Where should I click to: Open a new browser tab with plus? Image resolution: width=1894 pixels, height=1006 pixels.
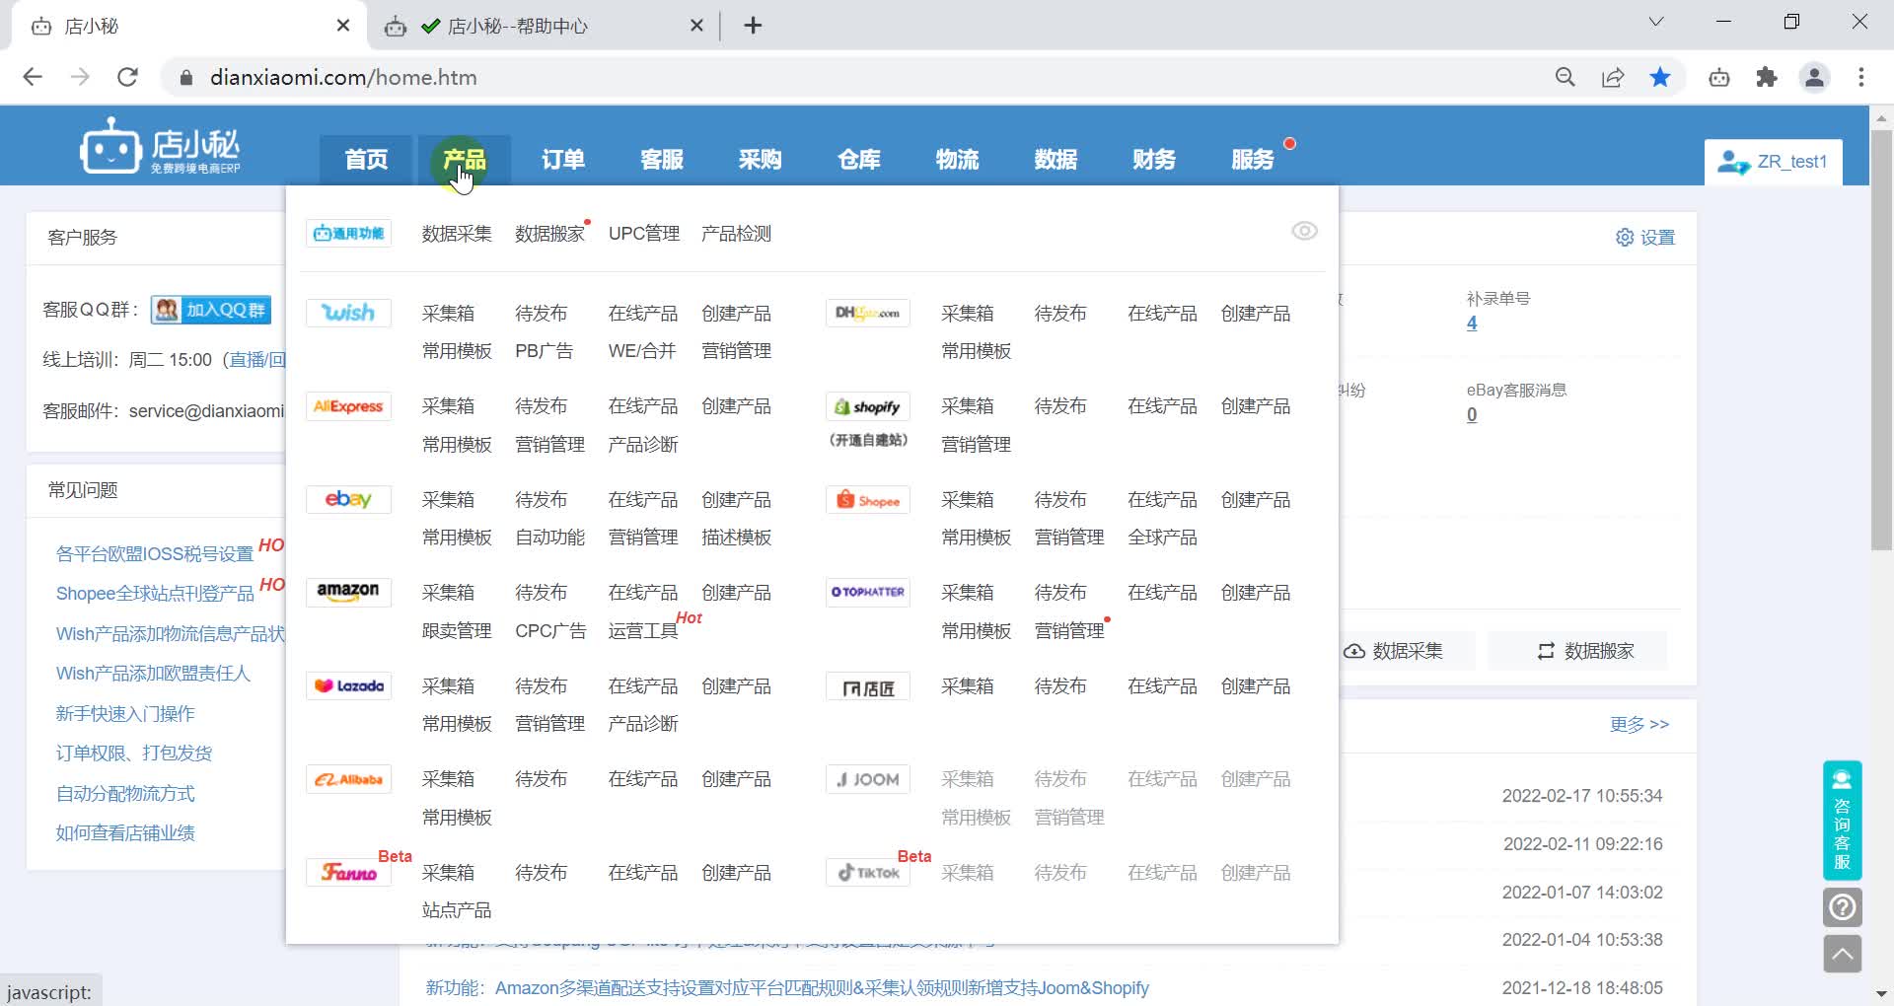[x=753, y=26]
